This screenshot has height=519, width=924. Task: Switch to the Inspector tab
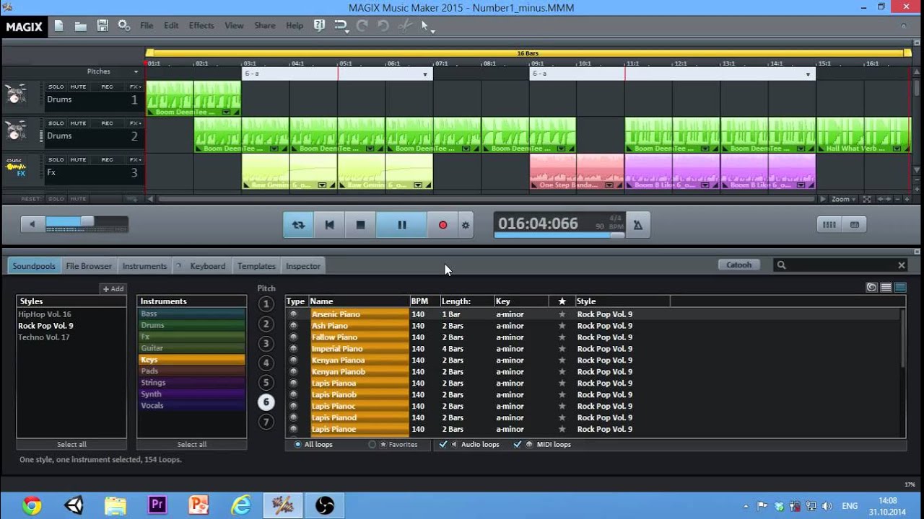[x=303, y=266]
